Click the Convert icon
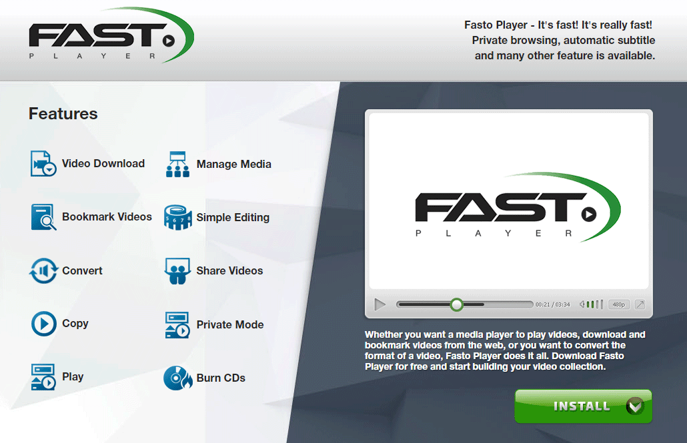The image size is (687, 443). (x=43, y=270)
